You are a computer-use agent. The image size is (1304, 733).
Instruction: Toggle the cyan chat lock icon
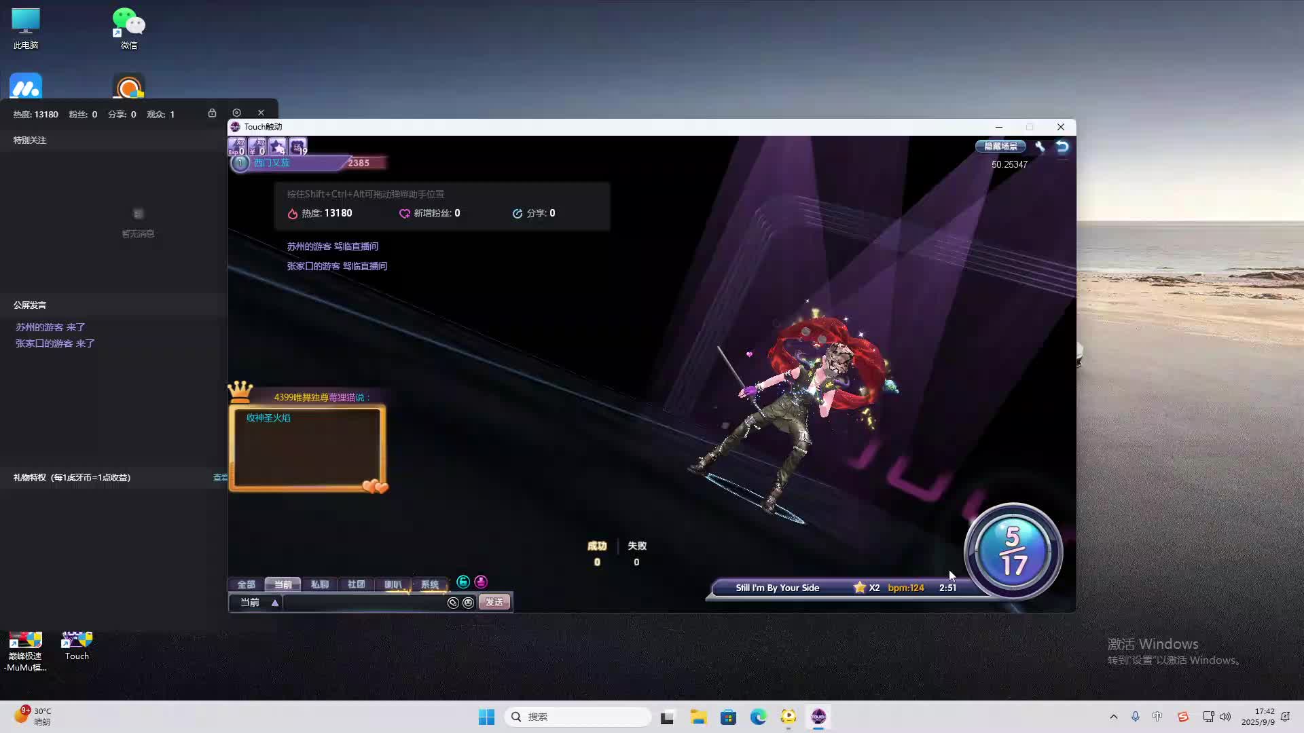click(x=463, y=582)
